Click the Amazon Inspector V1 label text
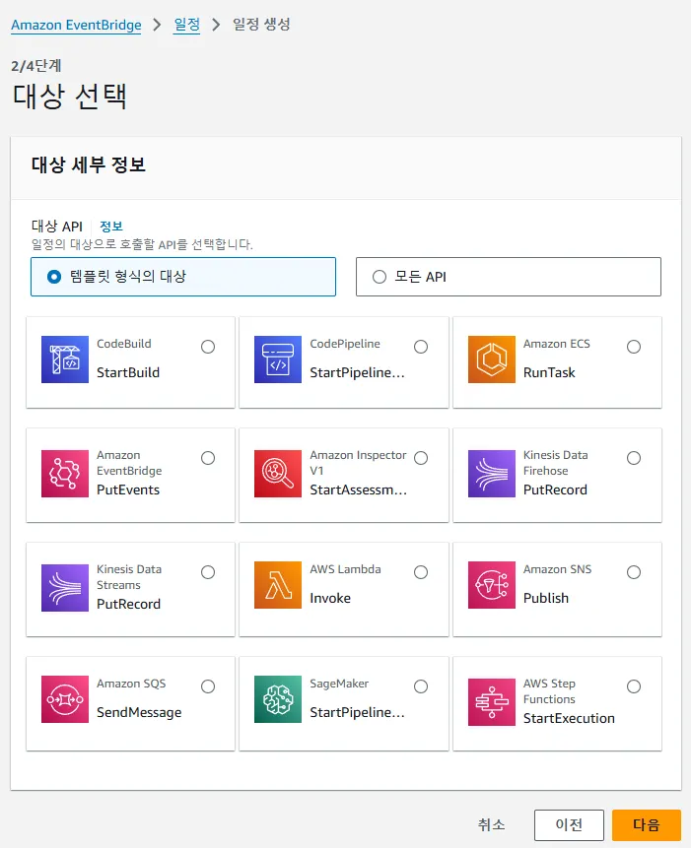Viewport: 691px width, 848px height. (x=358, y=463)
